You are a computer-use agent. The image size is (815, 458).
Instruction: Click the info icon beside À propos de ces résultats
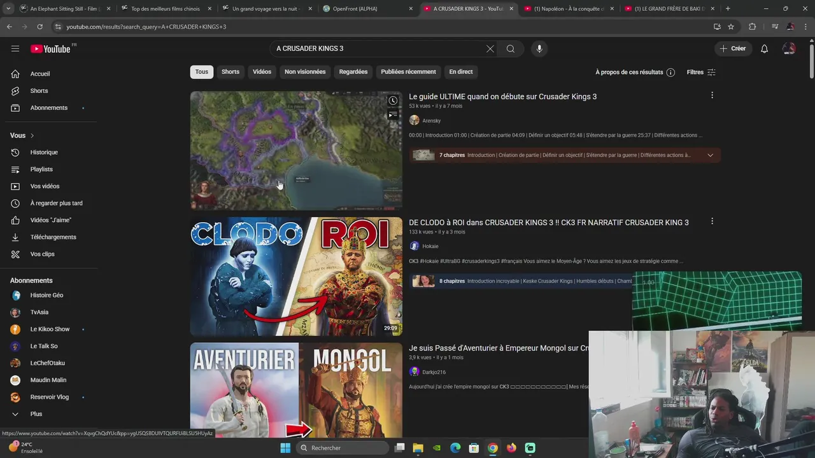pyautogui.click(x=670, y=73)
